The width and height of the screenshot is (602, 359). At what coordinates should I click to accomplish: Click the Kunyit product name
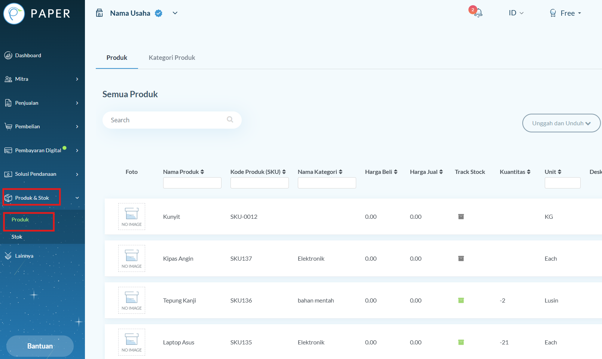pyautogui.click(x=171, y=217)
